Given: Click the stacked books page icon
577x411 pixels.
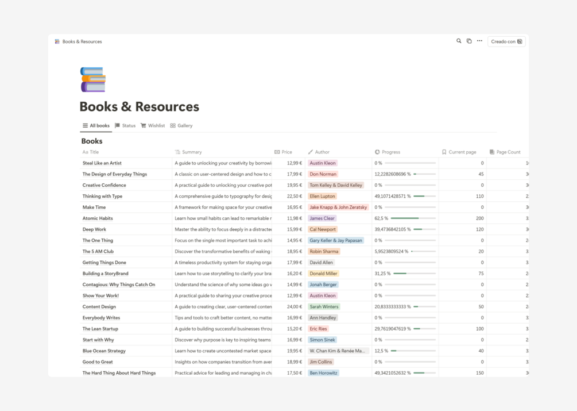Looking at the screenshot, I should 93,79.
